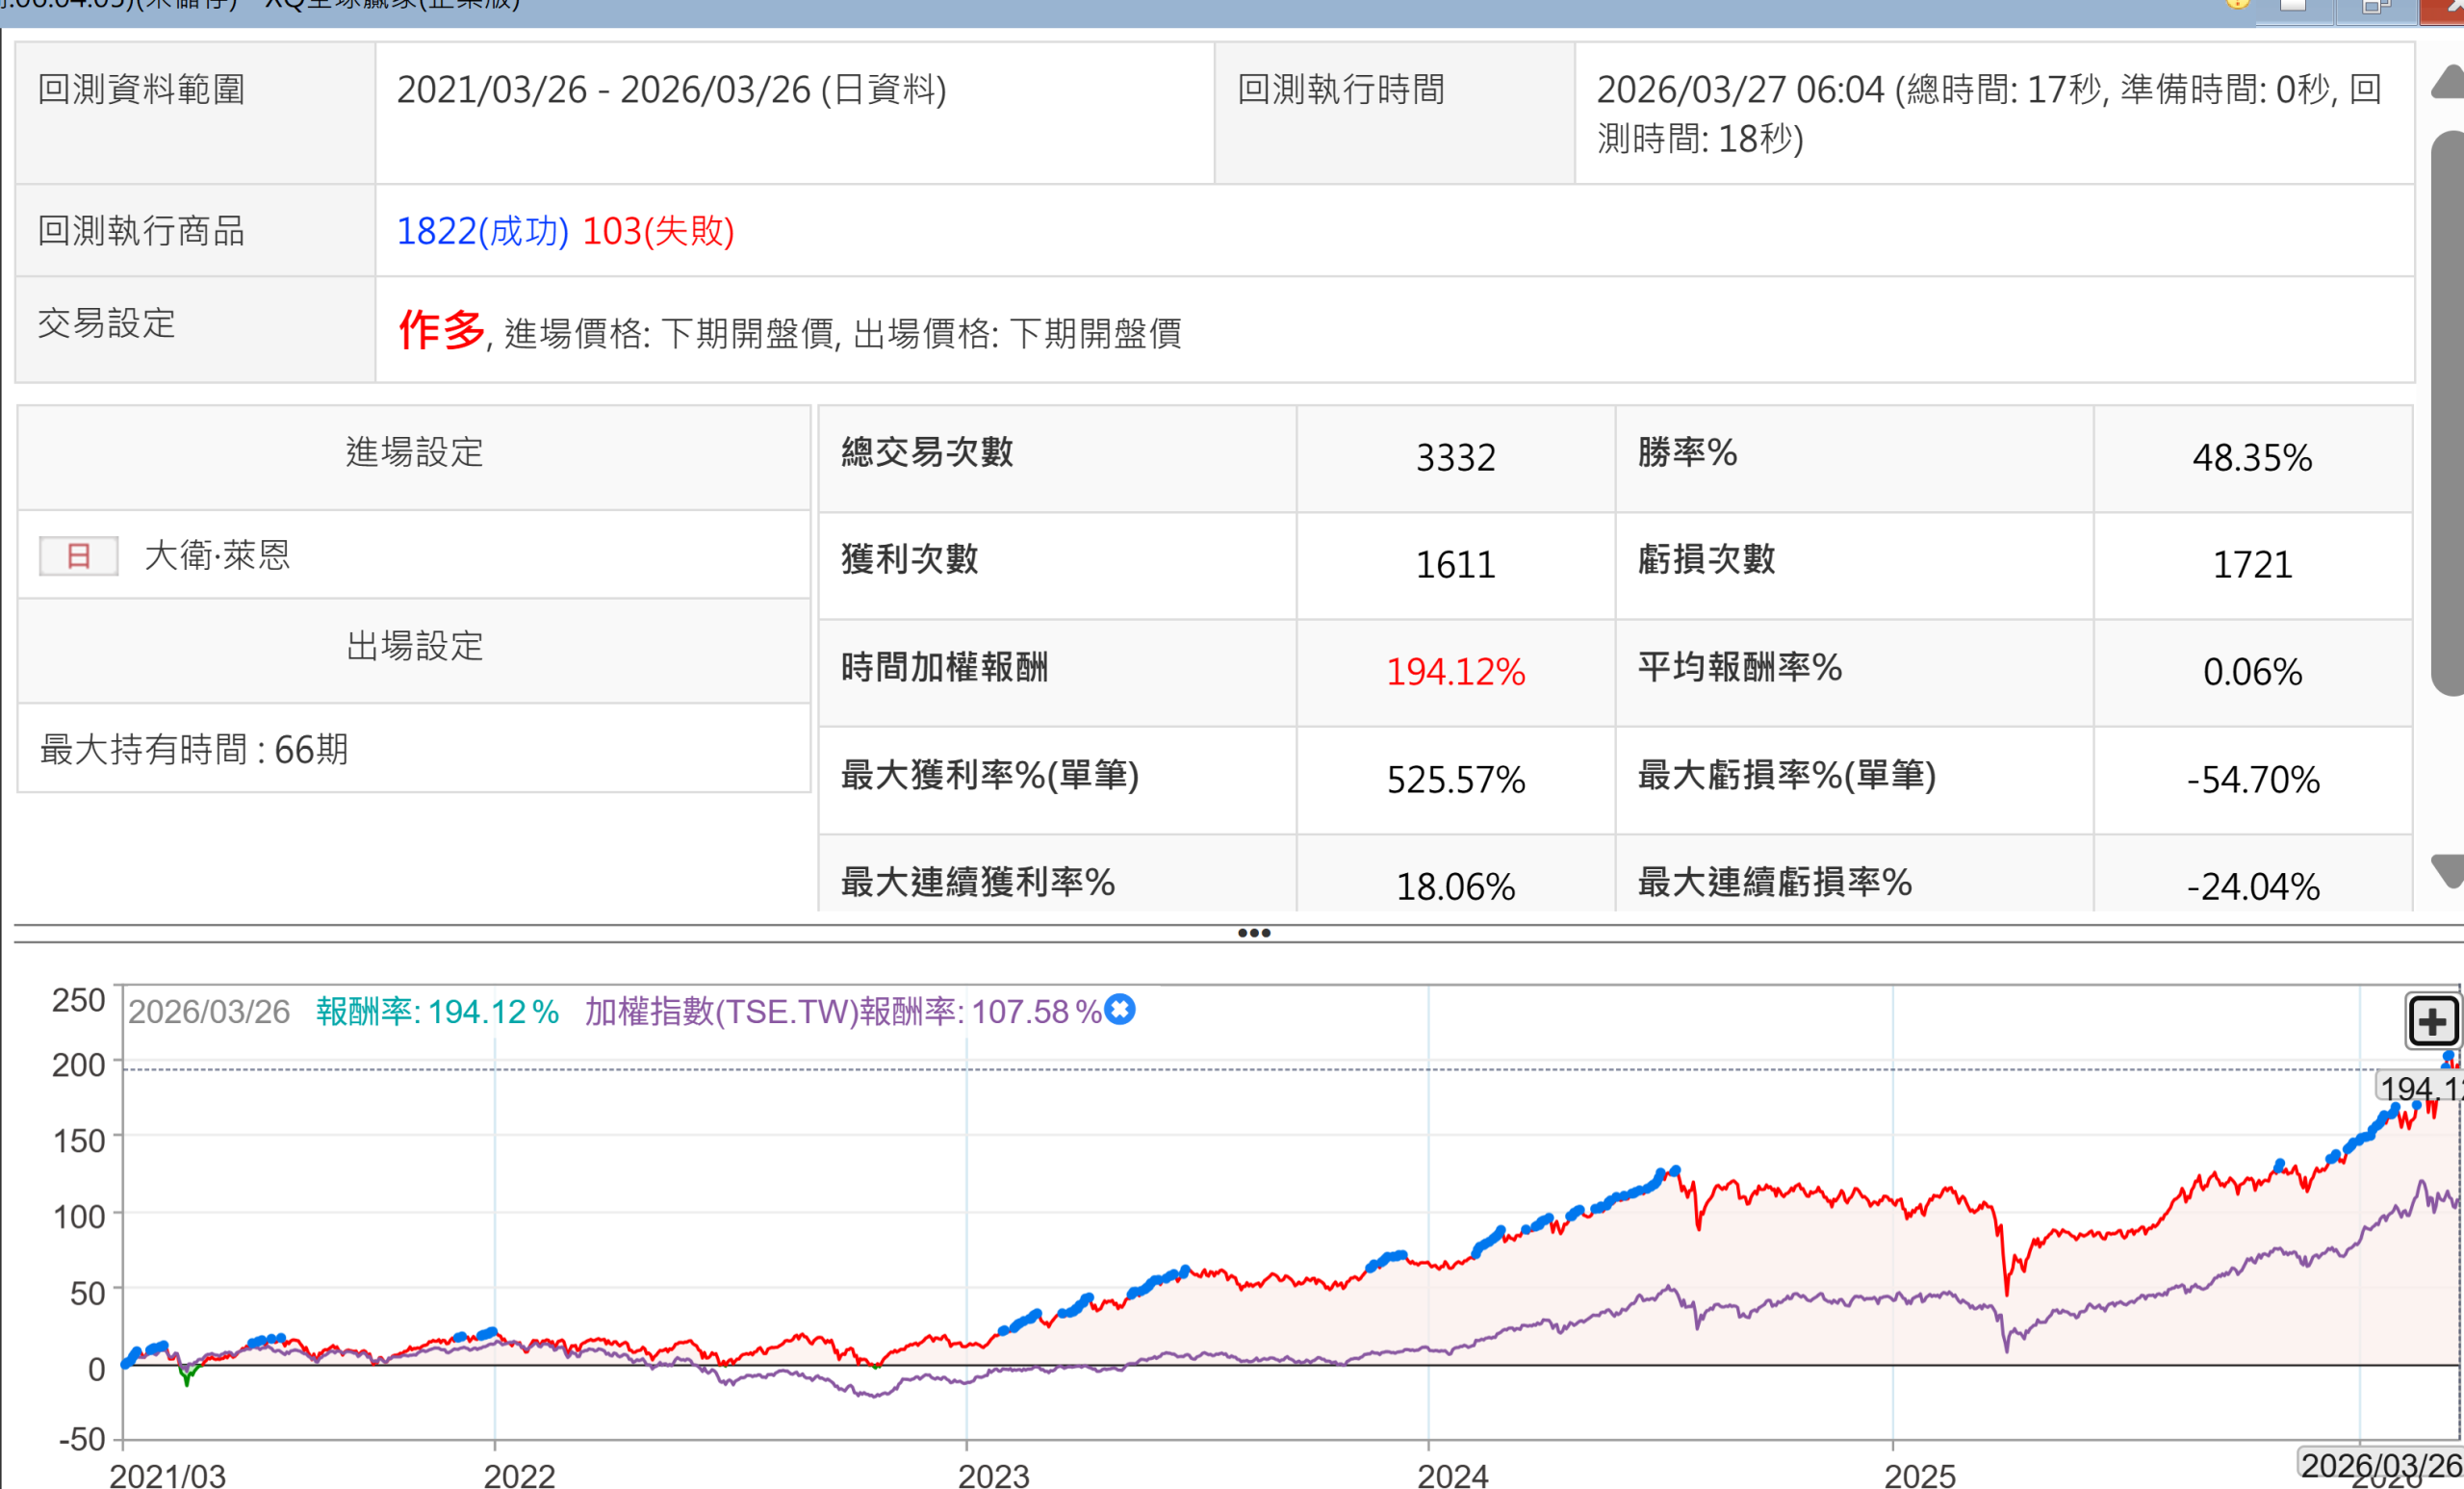Image resolution: width=2464 pixels, height=1489 pixels.
Task: Open the 103(失敗) failed products link
Action: point(658,231)
